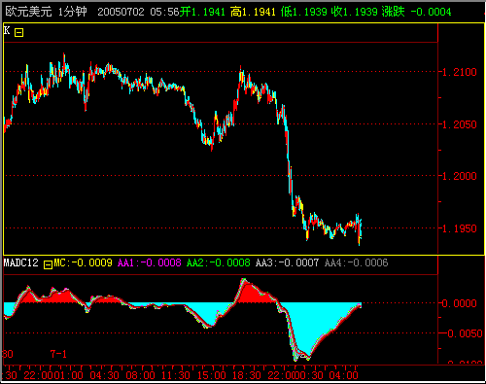Click the 00:30 time axis label
Image resolution: width=486 pixels, height=384 pixels.
(309, 375)
